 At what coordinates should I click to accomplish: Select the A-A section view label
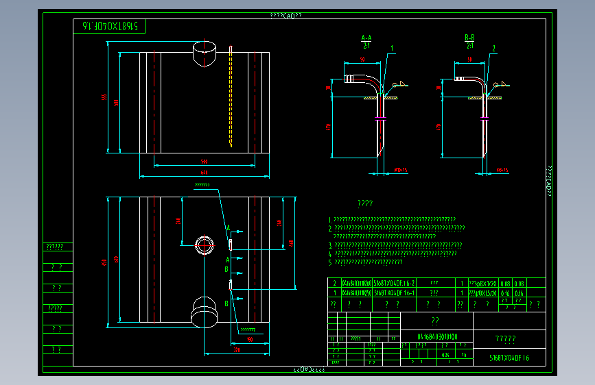coord(366,38)
